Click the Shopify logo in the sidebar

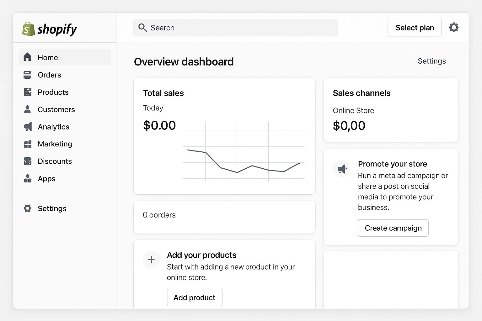pos(50,29)
